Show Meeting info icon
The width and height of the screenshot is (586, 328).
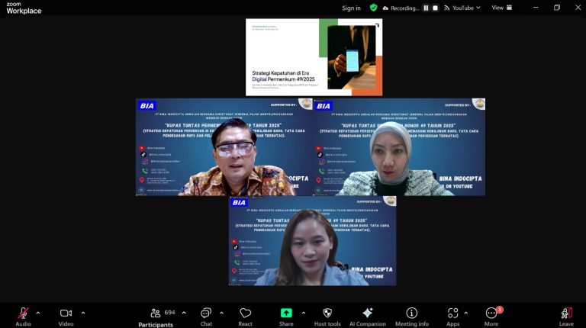pyautogui.click(x=412, y=313)
